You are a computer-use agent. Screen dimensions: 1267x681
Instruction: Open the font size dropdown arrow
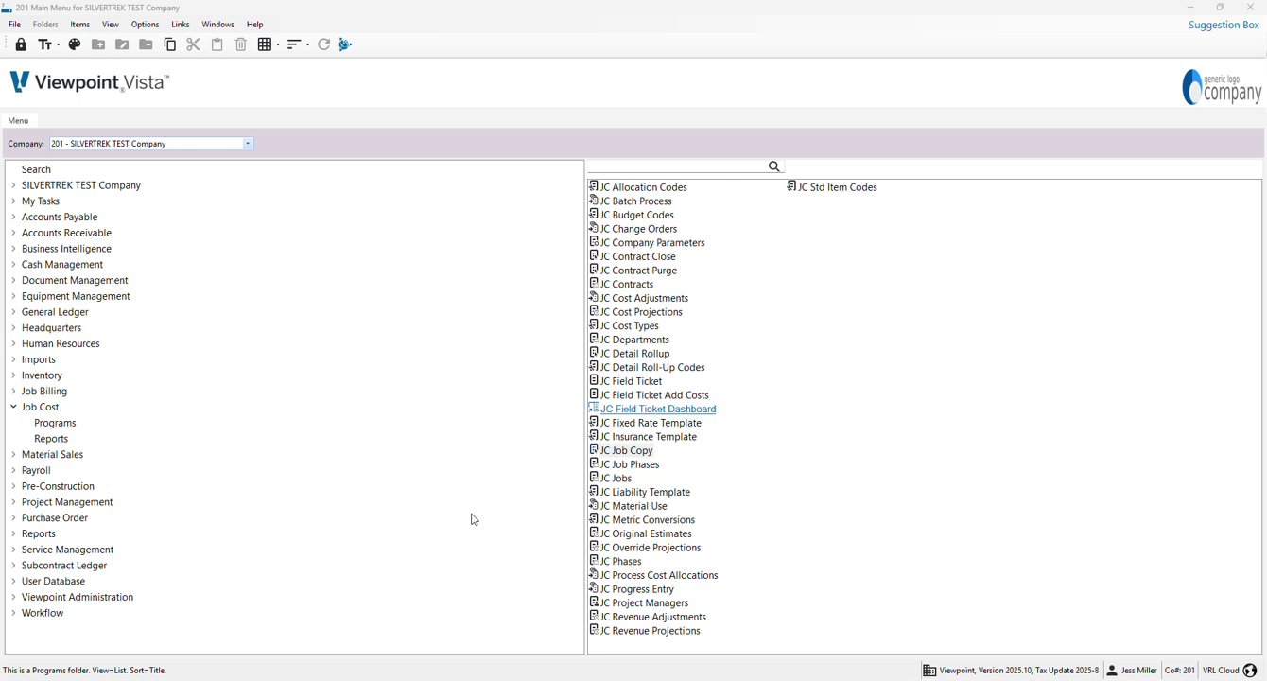pos(57,44)
